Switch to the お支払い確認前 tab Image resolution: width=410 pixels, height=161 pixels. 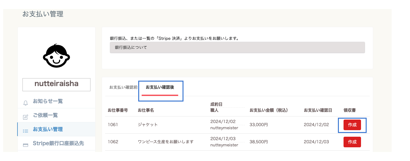pyautogui.click(x=123, y=88)
